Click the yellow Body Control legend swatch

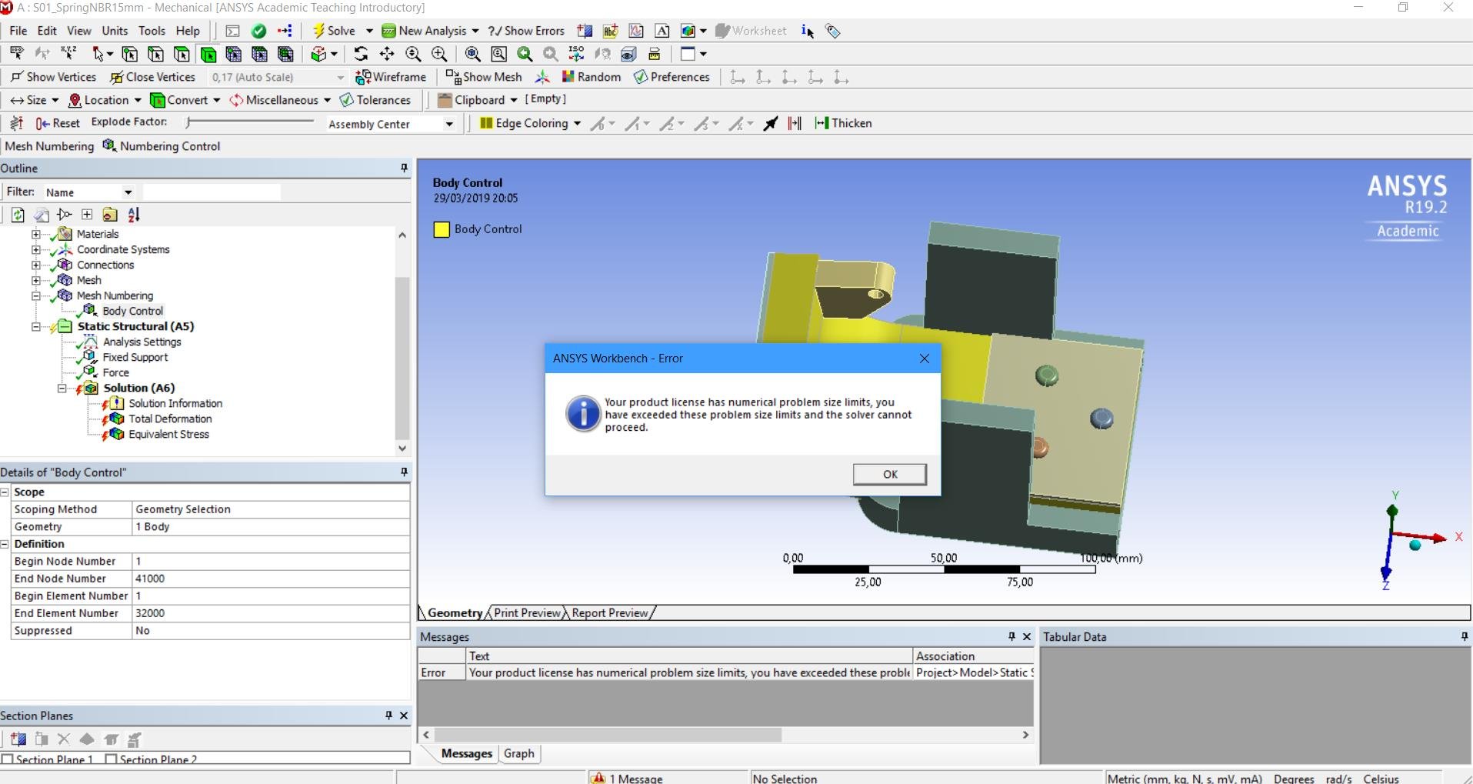pos(442,229)
